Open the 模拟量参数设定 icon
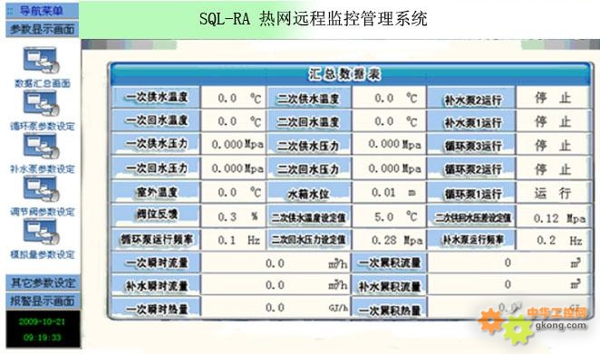Viewport: 600px width, 354px height. (42, 232)
